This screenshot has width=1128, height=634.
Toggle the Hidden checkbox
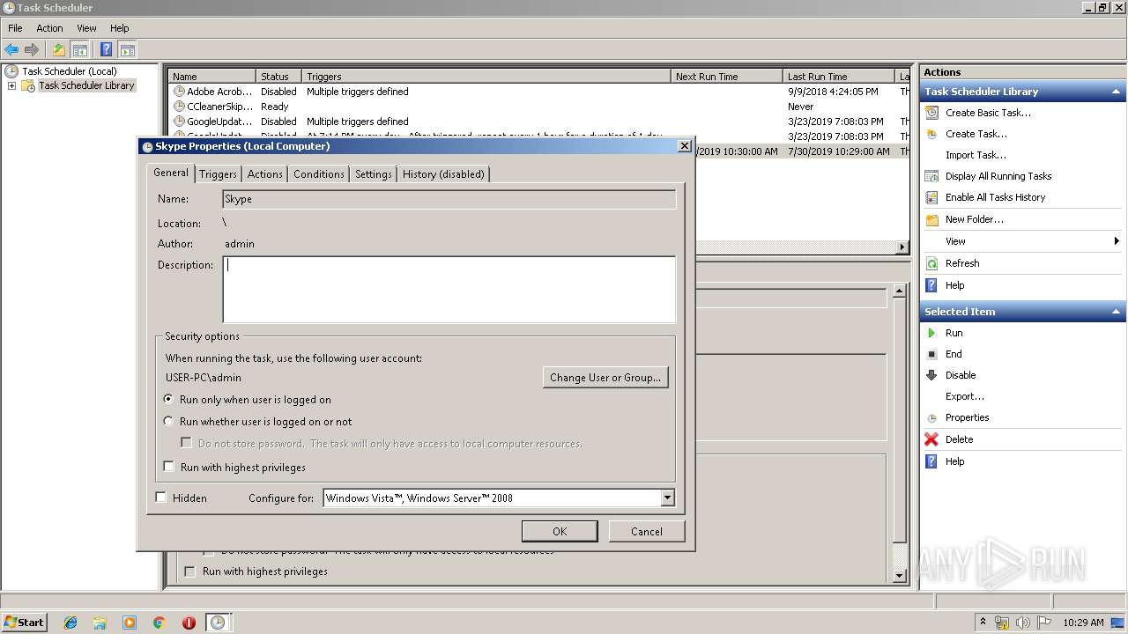point(160,498)
